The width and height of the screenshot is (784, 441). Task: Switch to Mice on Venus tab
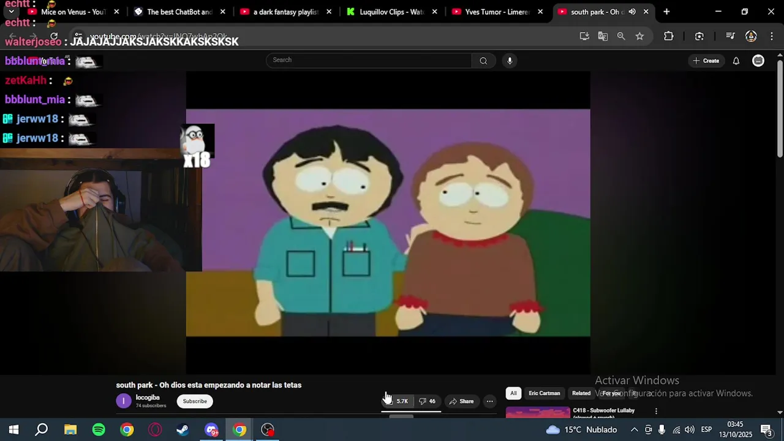click(x=73, y=12)
